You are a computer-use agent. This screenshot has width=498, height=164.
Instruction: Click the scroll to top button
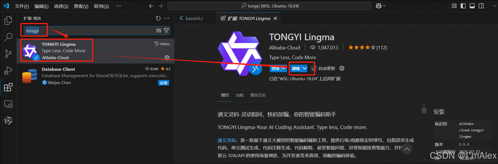point(407,149)
